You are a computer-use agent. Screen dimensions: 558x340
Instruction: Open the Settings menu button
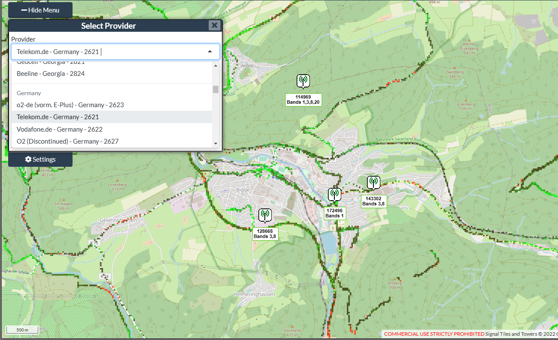[x=40, y=159]
